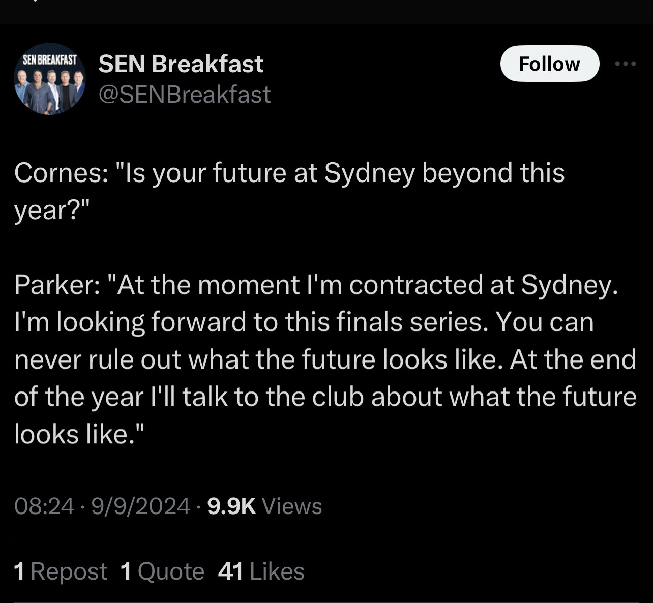The image size is (653, 603).
Task: Select the Parker quote paragraph
Action: click(x=325, y=359)
